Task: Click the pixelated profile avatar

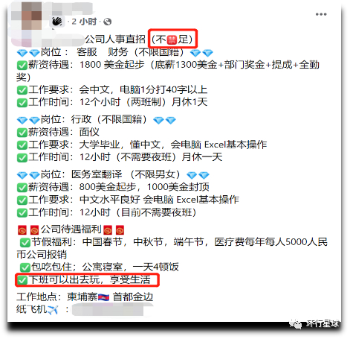Action: tap(31, 16)
